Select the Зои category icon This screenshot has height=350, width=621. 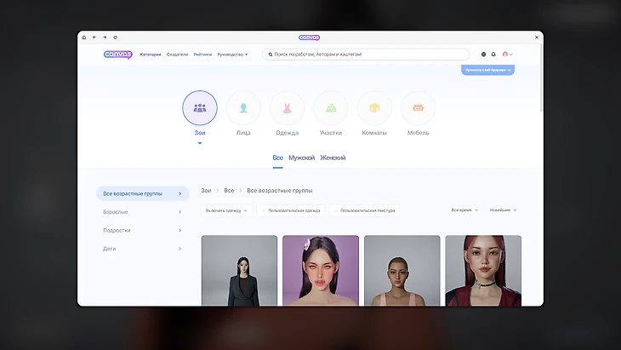pyautogui.click(x=200, y=108)
